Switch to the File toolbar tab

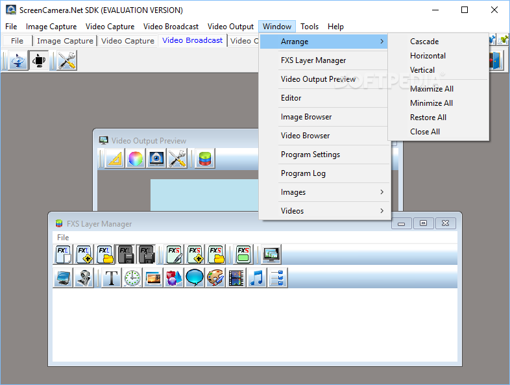[x=18, y=41]
